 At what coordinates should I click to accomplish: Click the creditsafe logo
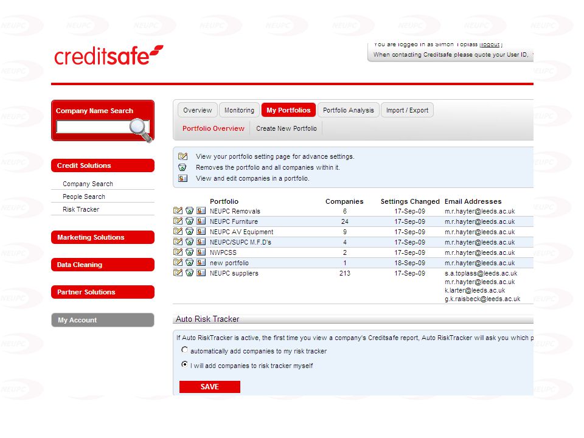(109, 55)
